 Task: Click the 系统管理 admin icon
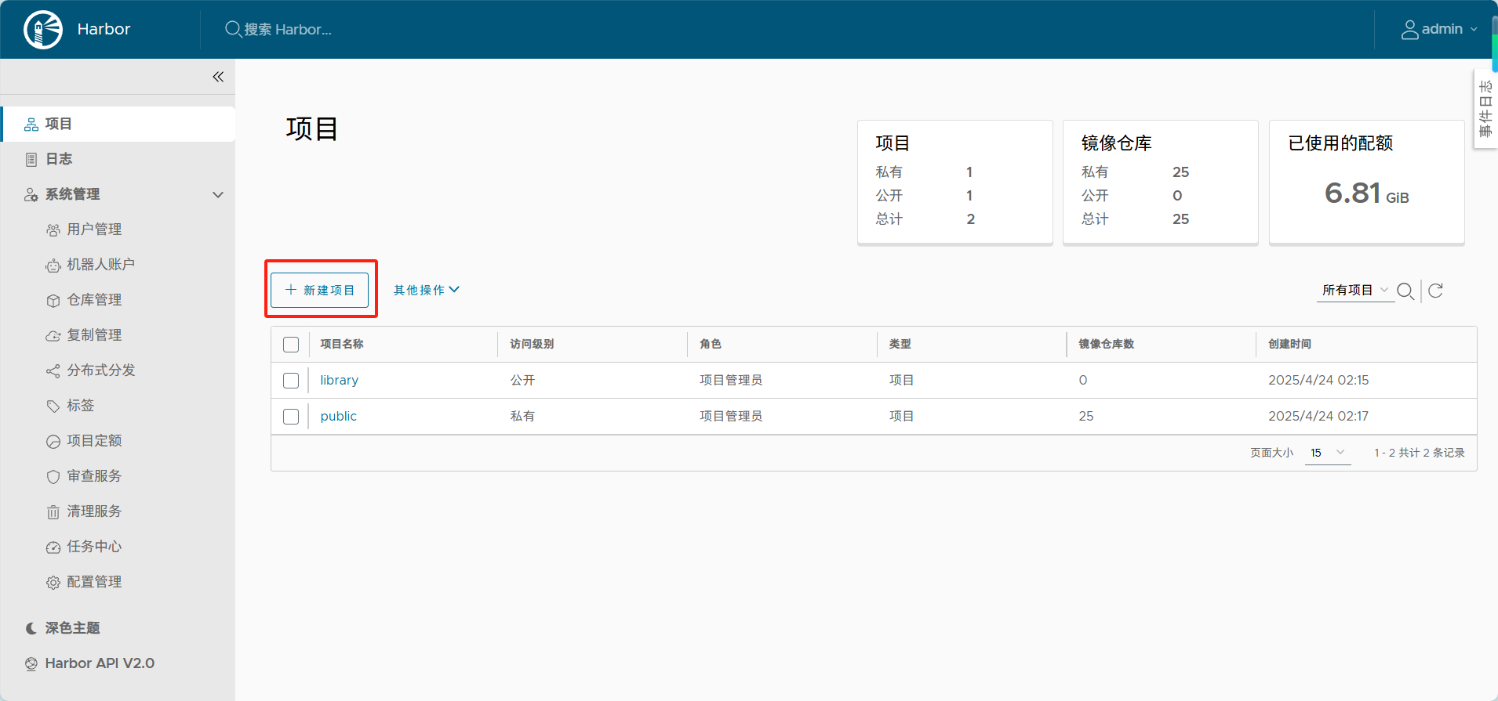pyautogui.click(x=31, y=195)
